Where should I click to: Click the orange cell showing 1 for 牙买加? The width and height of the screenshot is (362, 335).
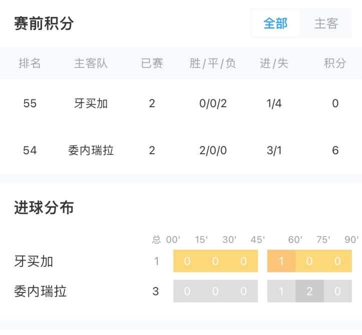281,261
